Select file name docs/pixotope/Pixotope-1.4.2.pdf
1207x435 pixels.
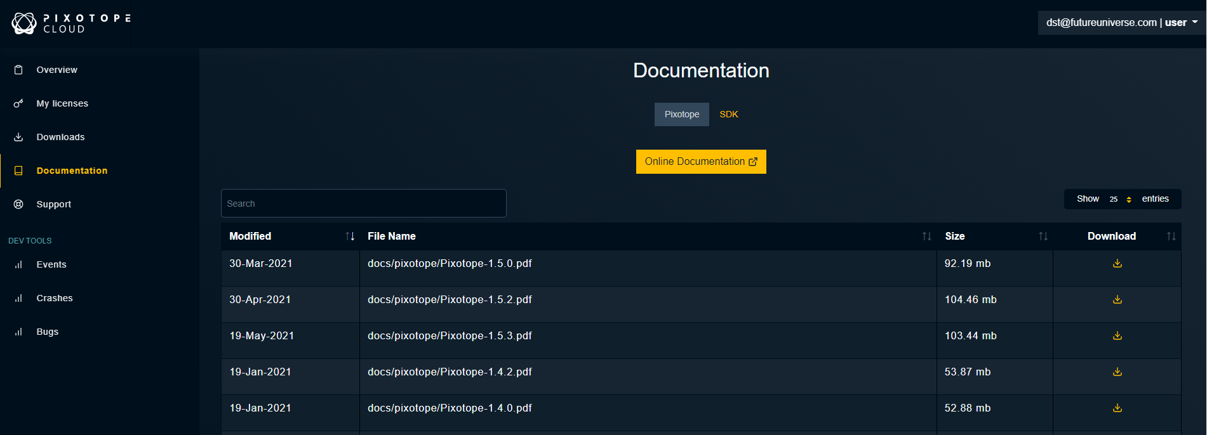click(450, 372)
